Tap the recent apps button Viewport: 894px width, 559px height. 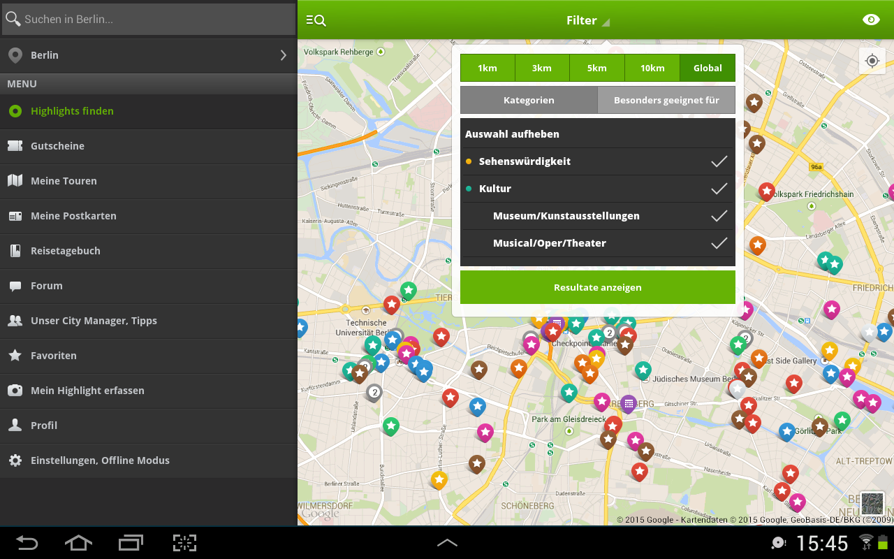(131, 543)
